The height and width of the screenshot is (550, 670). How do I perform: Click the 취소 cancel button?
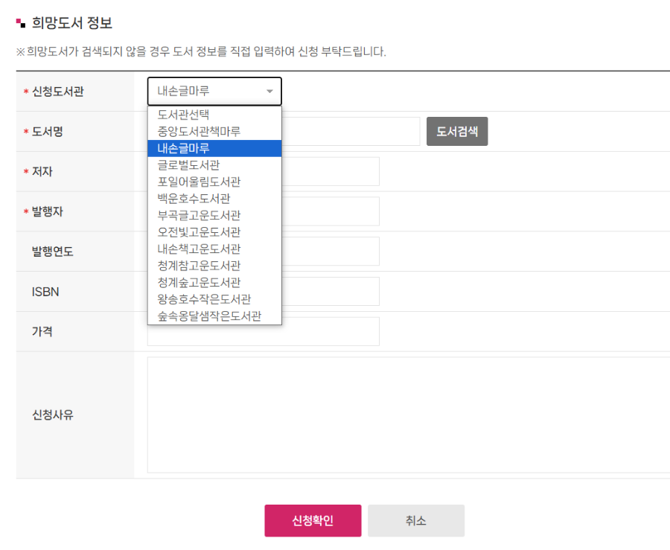pos(415,520)
